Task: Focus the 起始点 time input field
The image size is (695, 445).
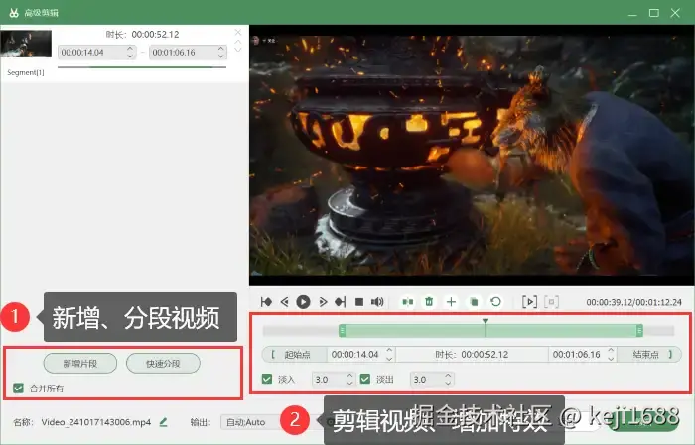Action: (x=361, y=355)
